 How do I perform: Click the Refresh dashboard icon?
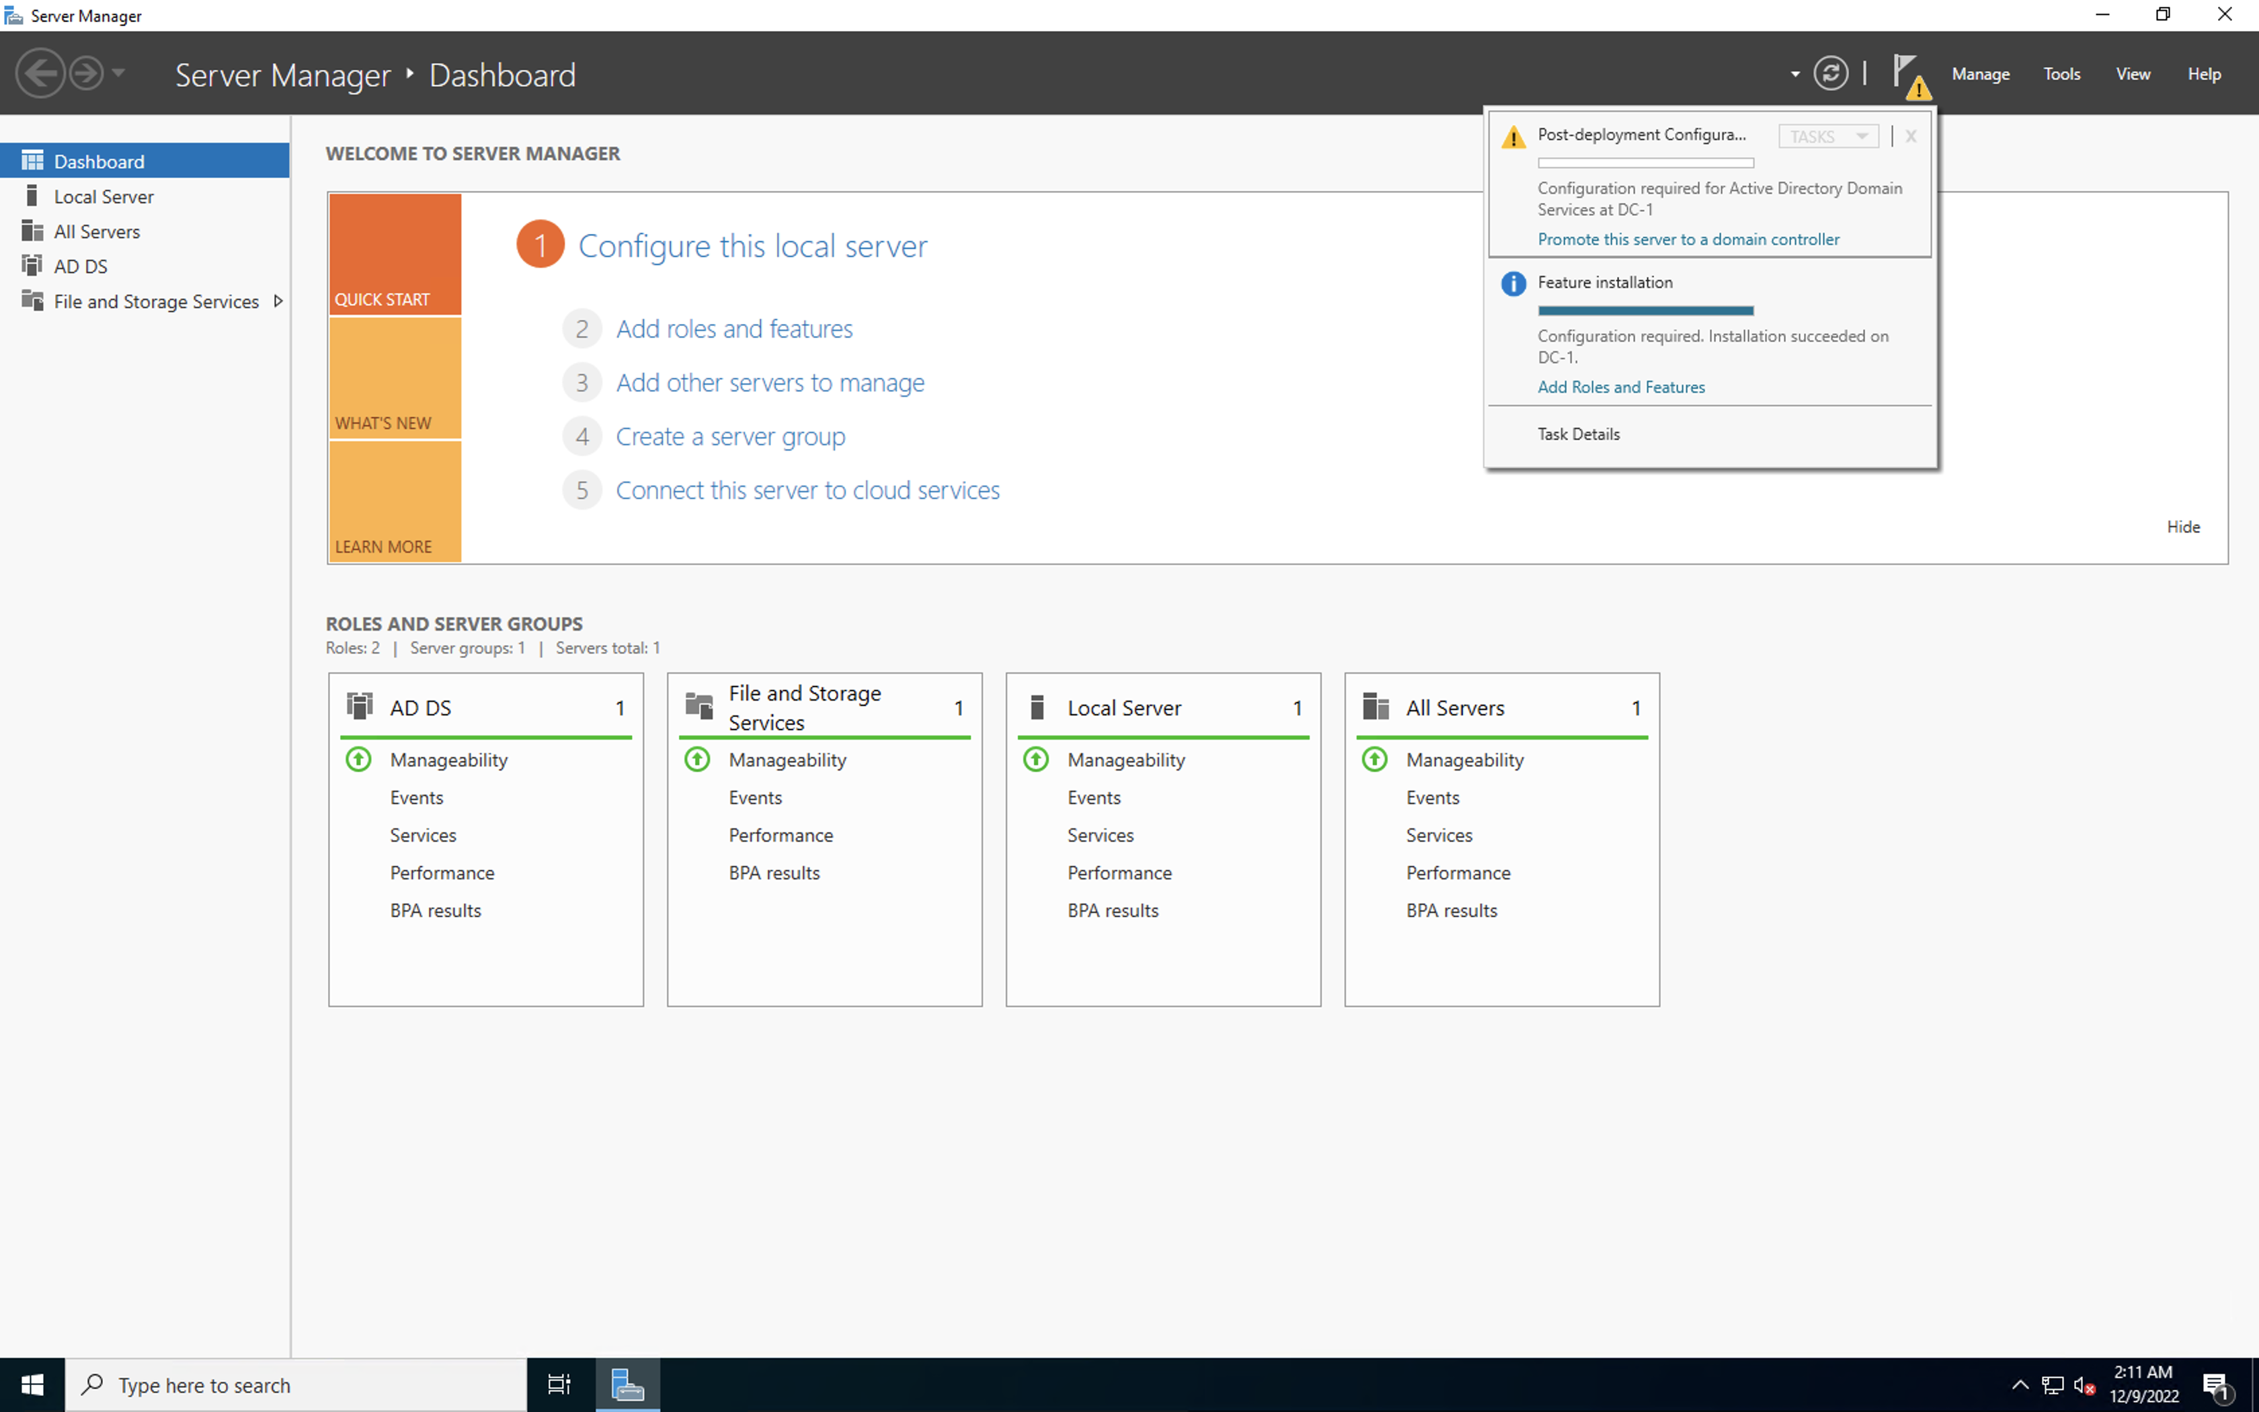point(1831,73)
